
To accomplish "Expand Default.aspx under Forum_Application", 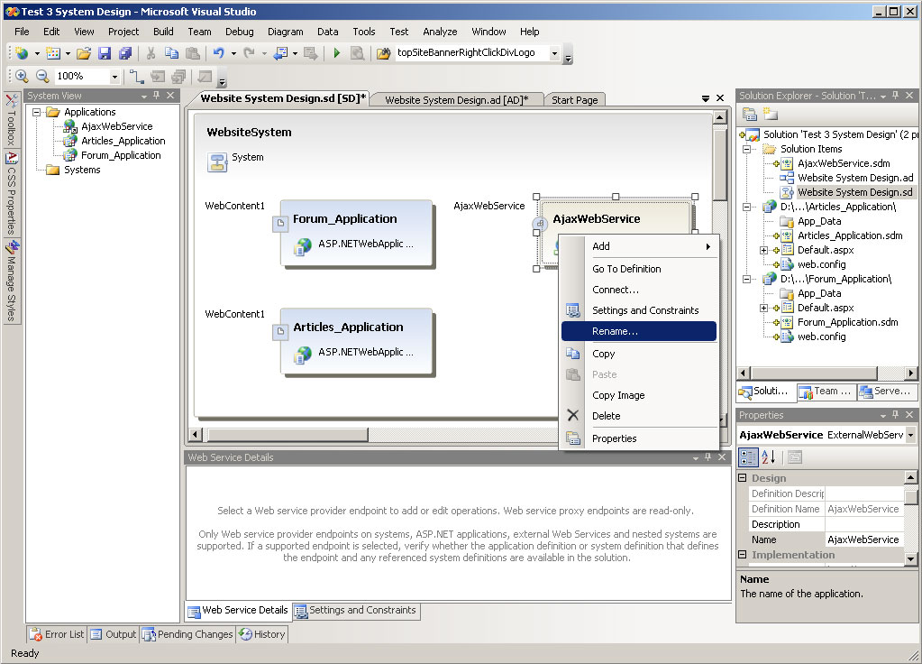I will tap(763, 308).
